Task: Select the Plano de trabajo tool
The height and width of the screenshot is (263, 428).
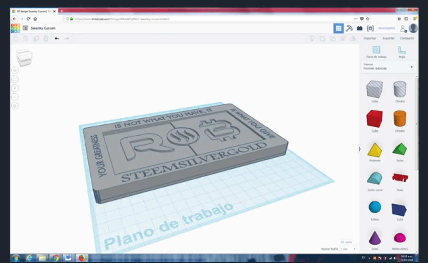Action: click(x=376, y=52)
